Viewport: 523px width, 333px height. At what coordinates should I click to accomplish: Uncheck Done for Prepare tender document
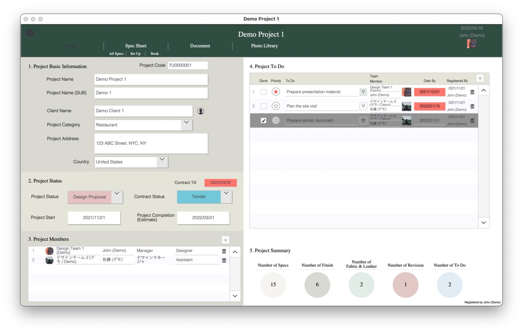264,121
